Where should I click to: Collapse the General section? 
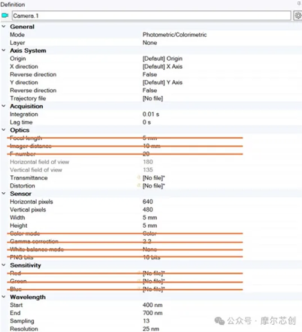tap(4, 27)
